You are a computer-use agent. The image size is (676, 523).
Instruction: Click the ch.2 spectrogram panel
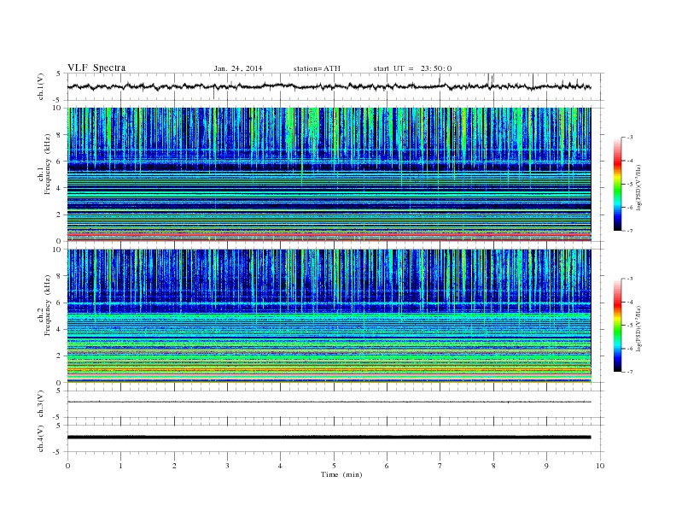(329, 316)
